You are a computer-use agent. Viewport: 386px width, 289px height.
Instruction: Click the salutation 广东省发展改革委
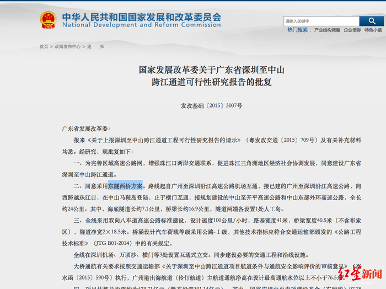[85, 129]
